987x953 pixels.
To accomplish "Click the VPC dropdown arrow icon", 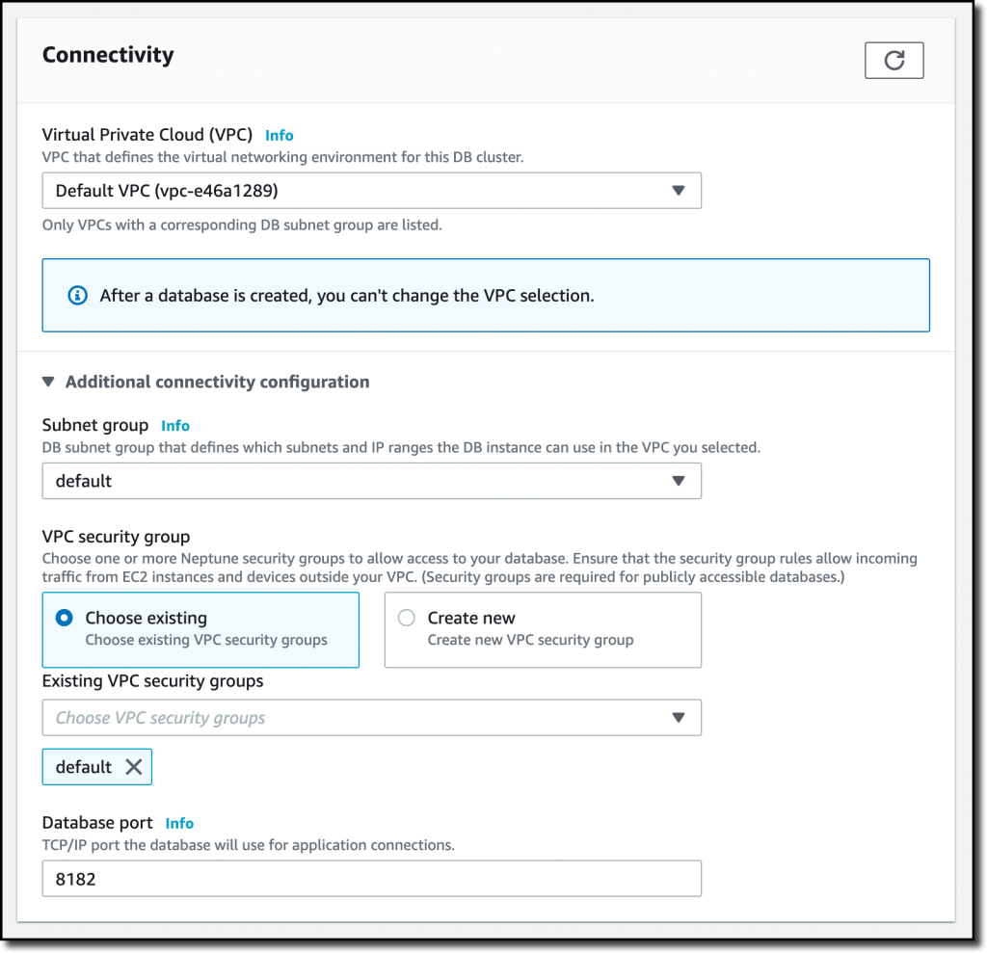I will [x=678, y=190].
